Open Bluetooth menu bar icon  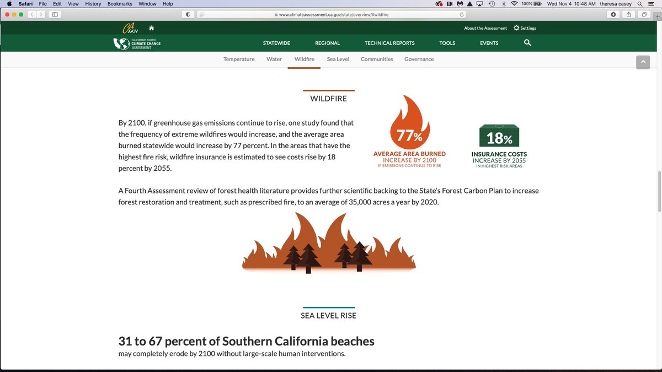[x=503, y=4]
